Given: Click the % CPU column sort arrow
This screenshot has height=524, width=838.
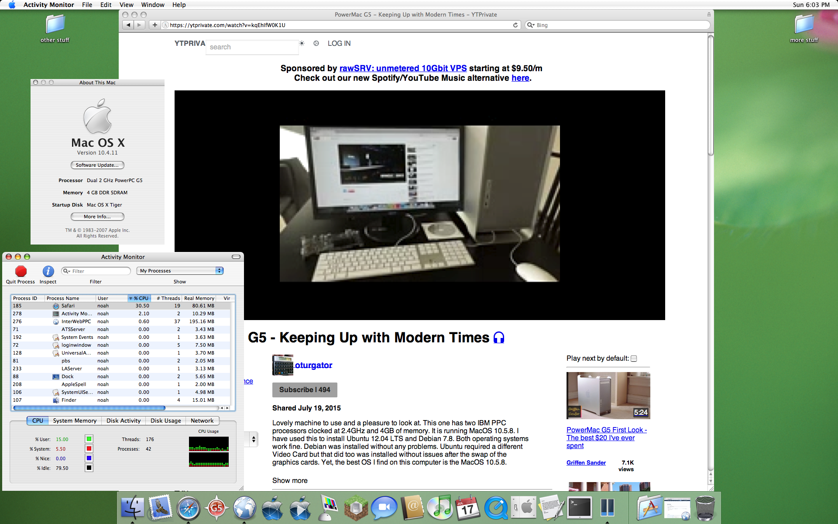Looking at the screenshot, I should coord(131,298).
